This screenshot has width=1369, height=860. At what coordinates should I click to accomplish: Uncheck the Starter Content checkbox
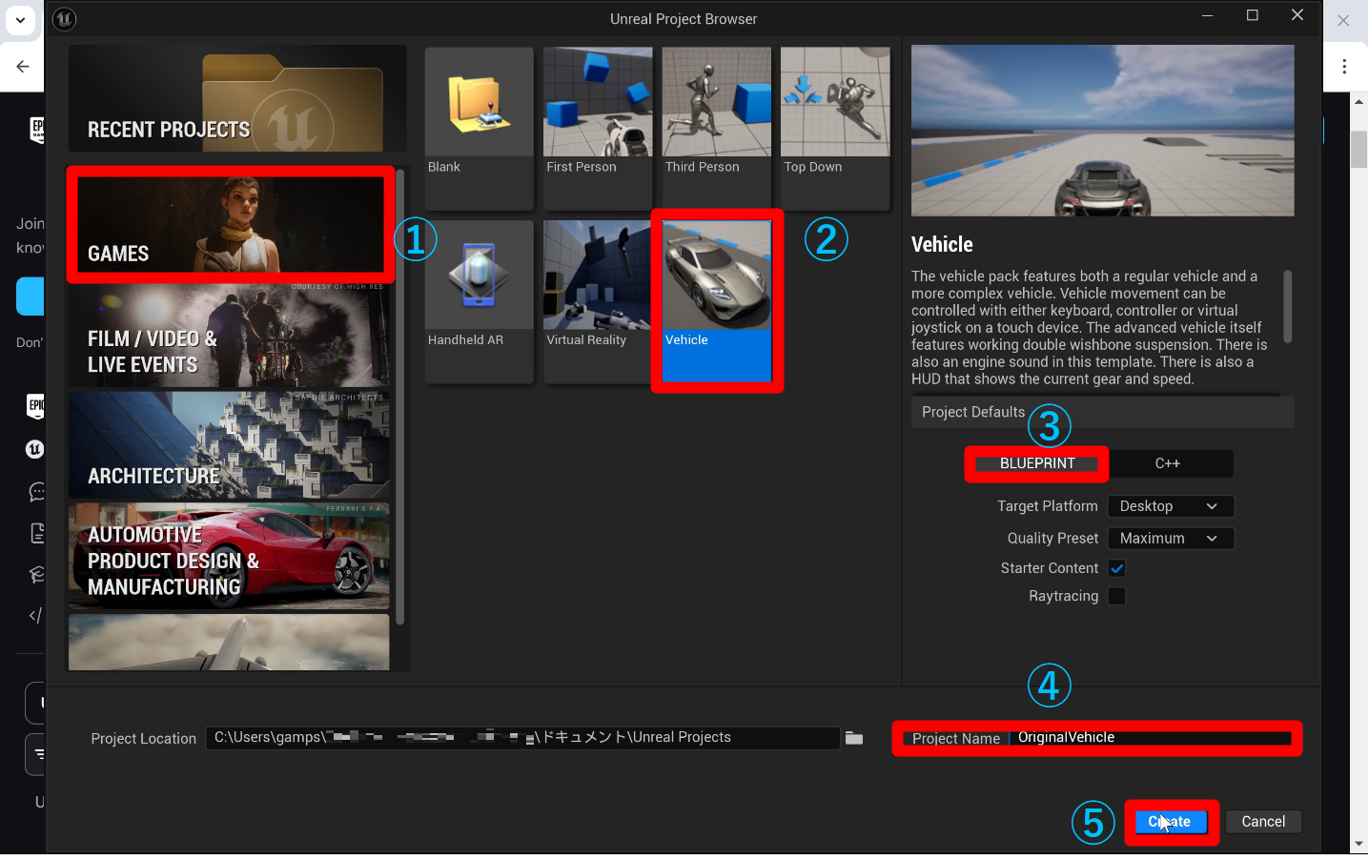click(x=1117, y=568)
